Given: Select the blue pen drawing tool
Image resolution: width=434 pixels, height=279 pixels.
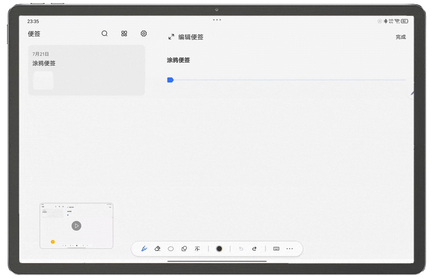Looking at the screenshot, I should click(x=144, y=249).
